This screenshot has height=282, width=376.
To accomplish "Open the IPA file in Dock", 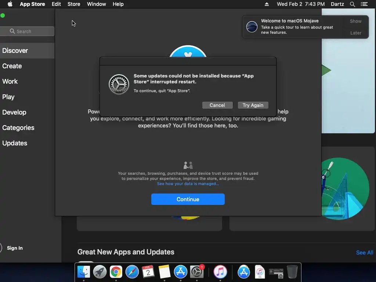I will (x=260, y=272).
